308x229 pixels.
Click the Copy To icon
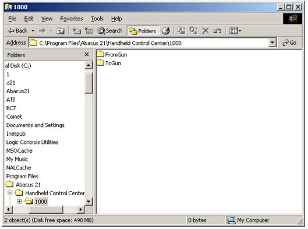[x=194, y=31]
